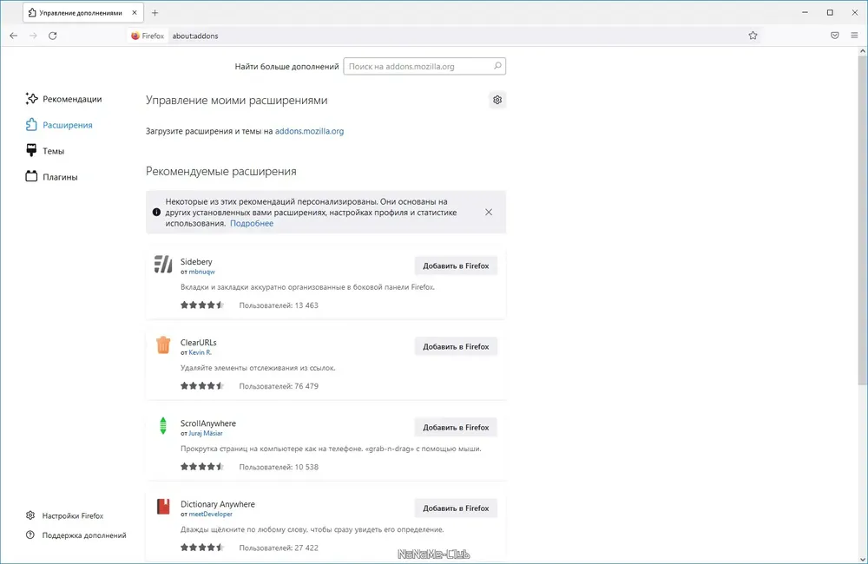Click the Рекомендации sparkle icon in sidebar
Screen dimensions: 868x564
tap(31, 99)
